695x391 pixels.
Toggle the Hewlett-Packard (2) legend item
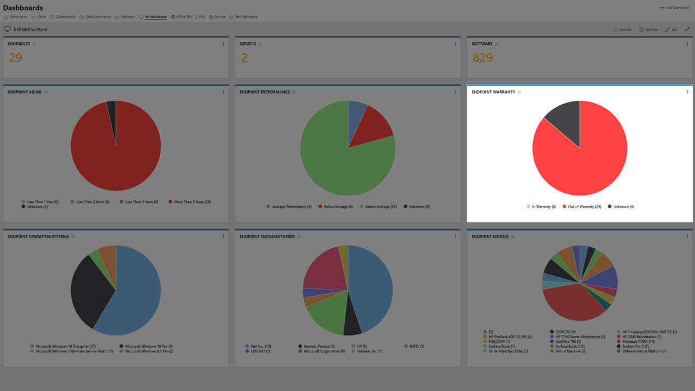coord(317,346)
